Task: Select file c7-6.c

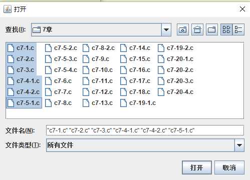Action: pyautogui.click(x=59, y=81)
